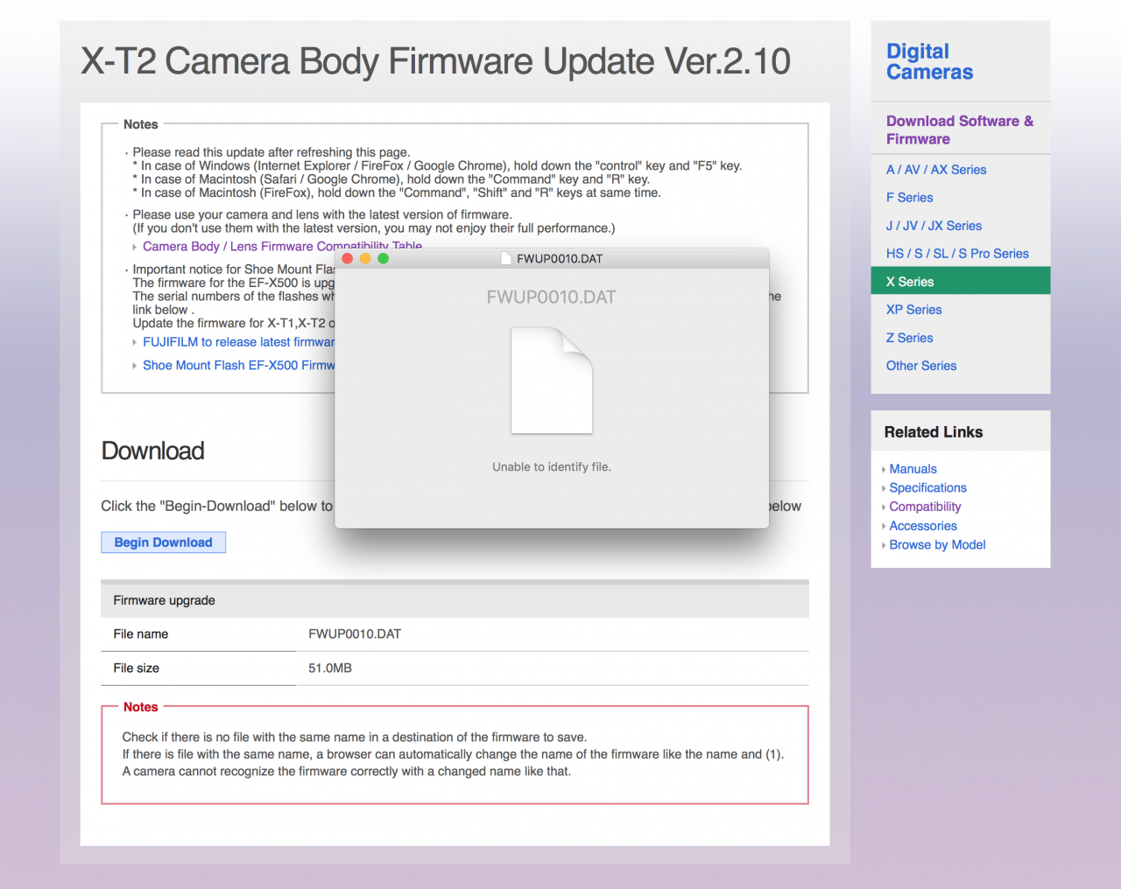Select the highlighted X Series item
1121x889 pixels.
[910, 282]
